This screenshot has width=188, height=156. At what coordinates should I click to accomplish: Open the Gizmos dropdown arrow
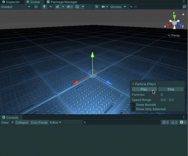pyautogui.click(x=125, y=7)
